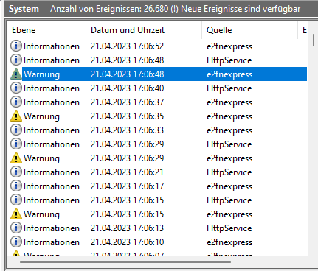Click the info icon of the 17:06:10 event
This screenshot has height=271, width=318.
click(16, 242)
